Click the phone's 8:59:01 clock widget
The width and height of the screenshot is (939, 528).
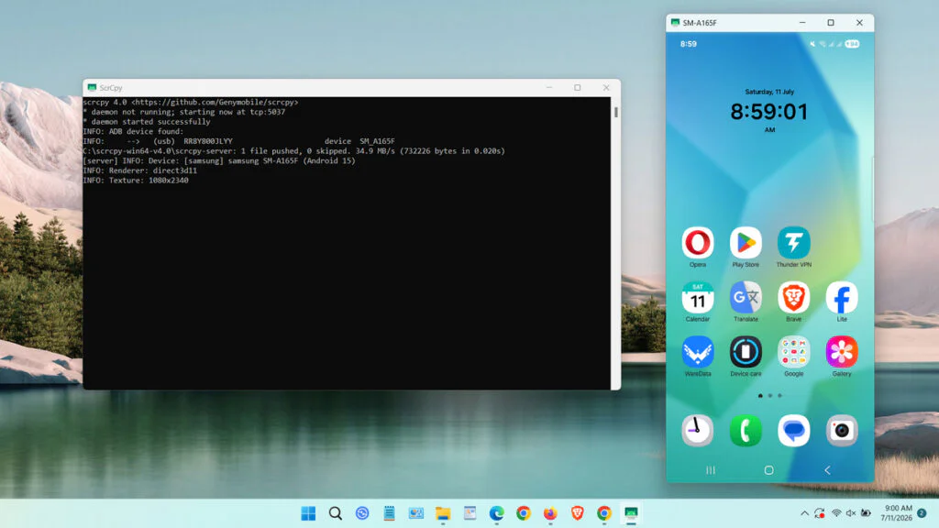pos(769,111)
